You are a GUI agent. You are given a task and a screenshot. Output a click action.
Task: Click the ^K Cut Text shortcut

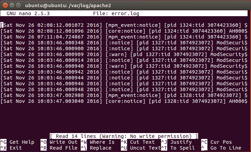pyautogui.click(x=138, y=142)
